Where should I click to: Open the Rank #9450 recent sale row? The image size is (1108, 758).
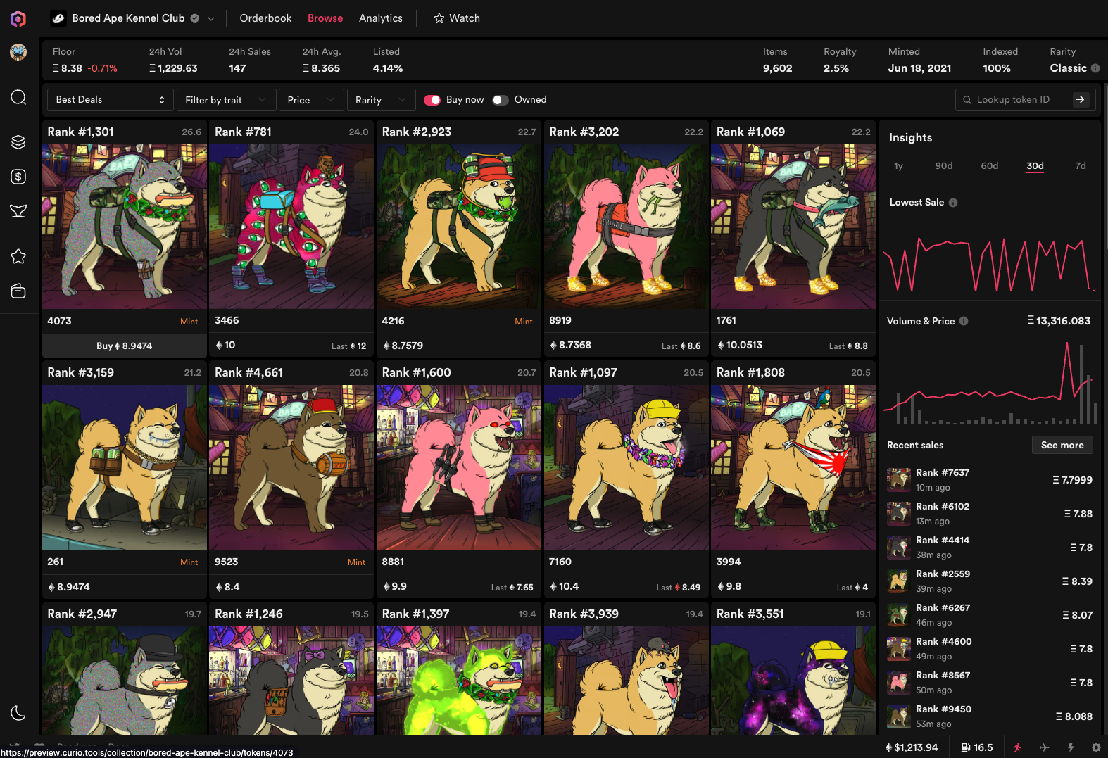[990, 716]
